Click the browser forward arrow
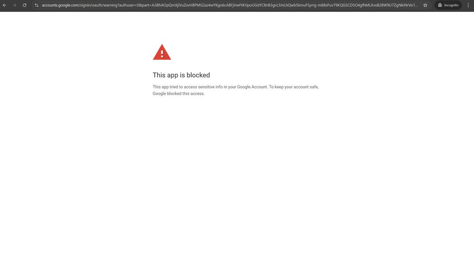Image resolution: width=474 pixels, height=269 pixels. click(x=14, y=5)
